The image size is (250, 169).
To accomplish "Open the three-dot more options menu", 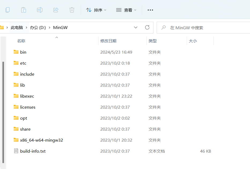I will click(x=150, y=10).
